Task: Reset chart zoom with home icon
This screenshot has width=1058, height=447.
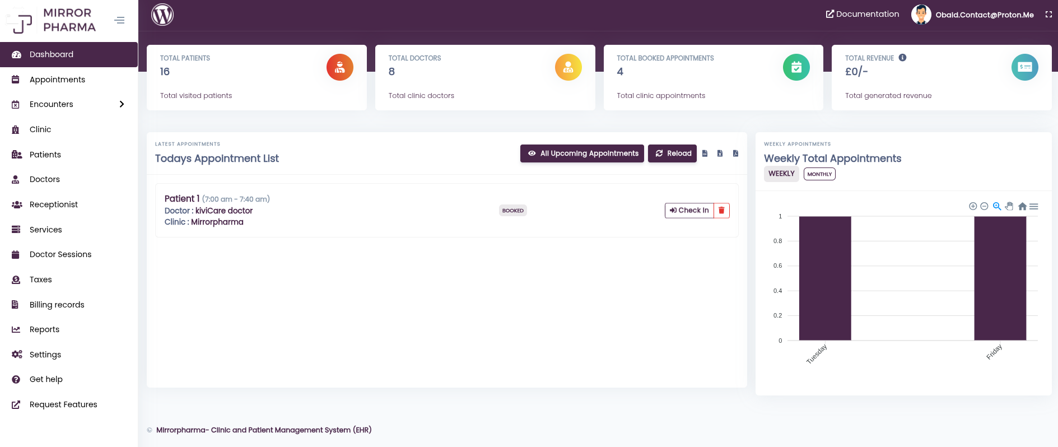Action: click(1022, 207)
